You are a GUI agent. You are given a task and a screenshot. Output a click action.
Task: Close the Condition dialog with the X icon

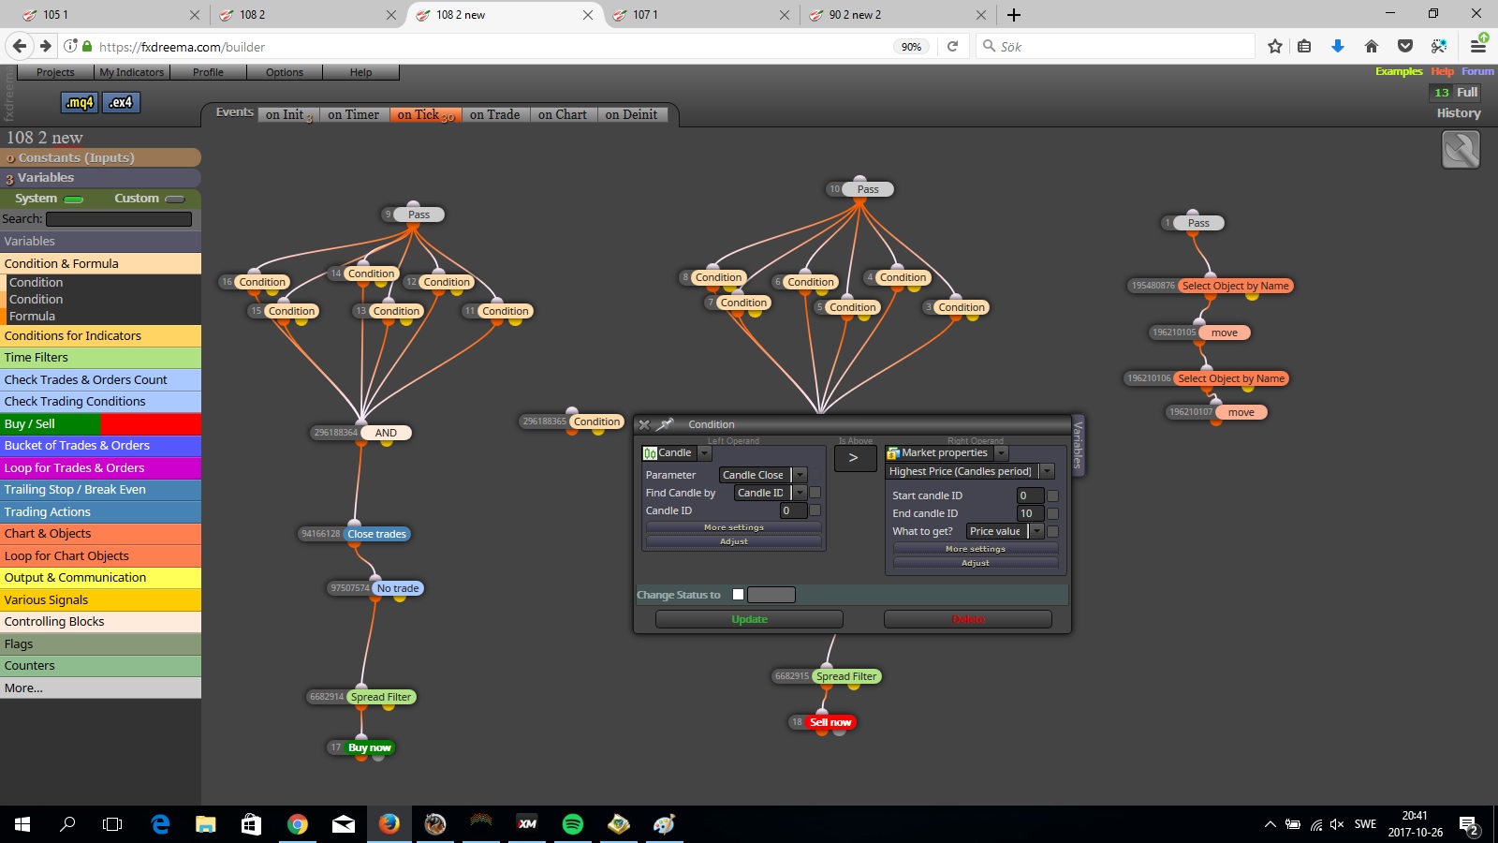tap(644, 424)
